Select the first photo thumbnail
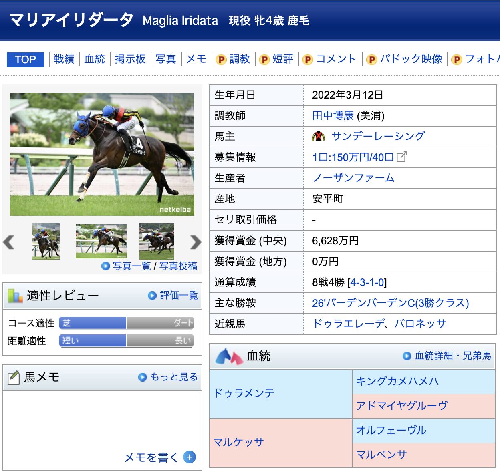The image size is (500, 475). (46, 242)
